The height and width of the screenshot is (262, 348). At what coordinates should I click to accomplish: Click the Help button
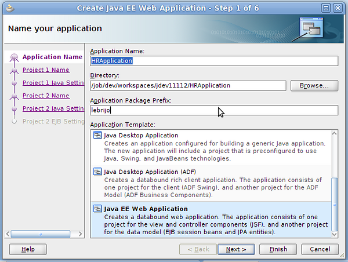(x=28, y=249)
